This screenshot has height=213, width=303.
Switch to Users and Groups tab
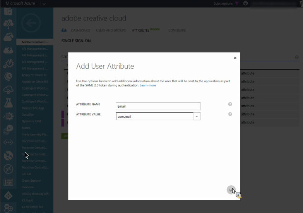point(111,30)
